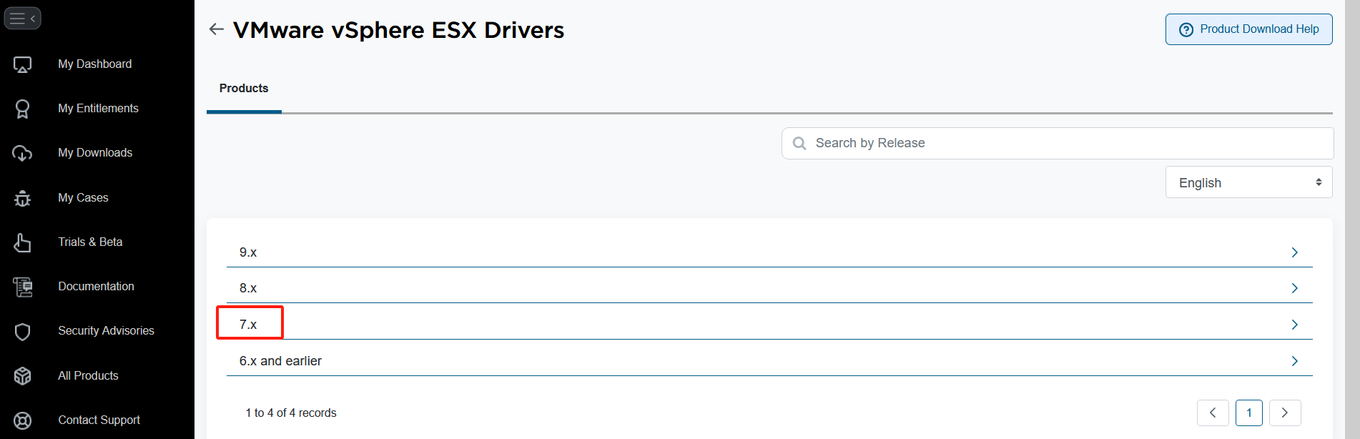1360x439 pixels.
Task: Click the question mark help icon
Action: (1186, 29)
